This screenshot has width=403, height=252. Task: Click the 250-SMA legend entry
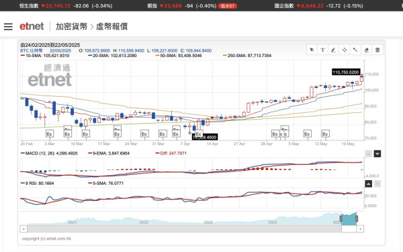247,56
